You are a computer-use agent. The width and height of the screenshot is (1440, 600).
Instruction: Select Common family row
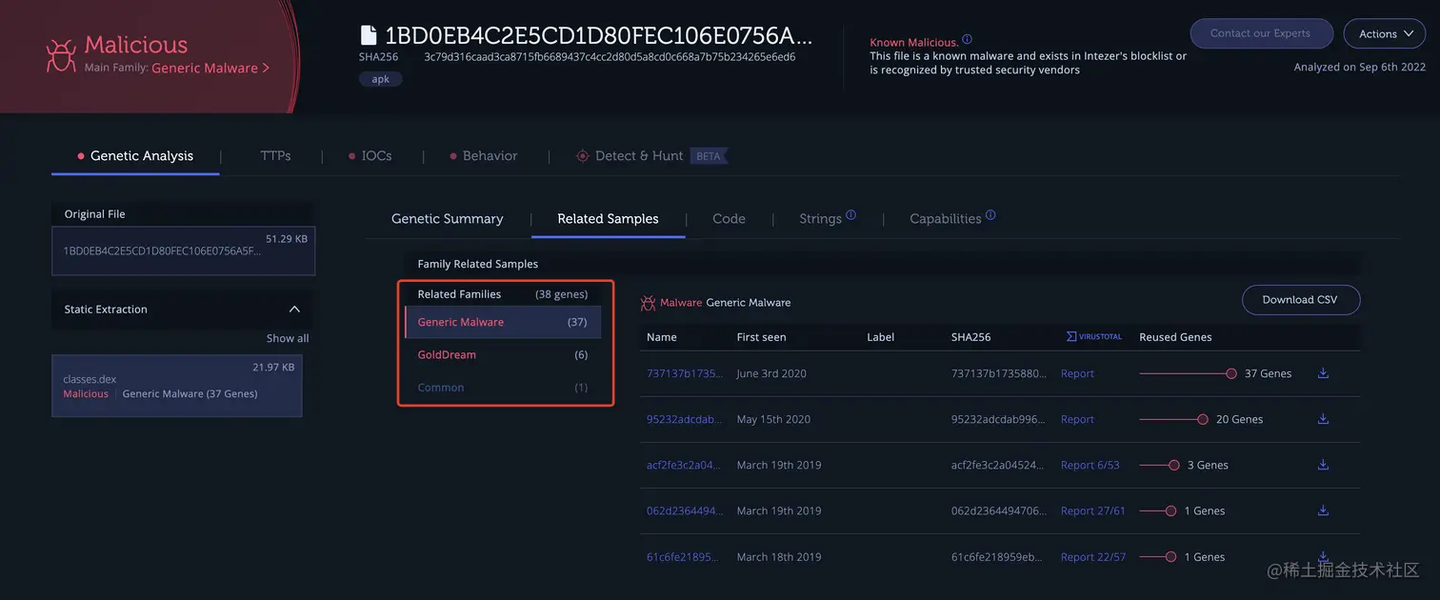click(x=503, y=388)
